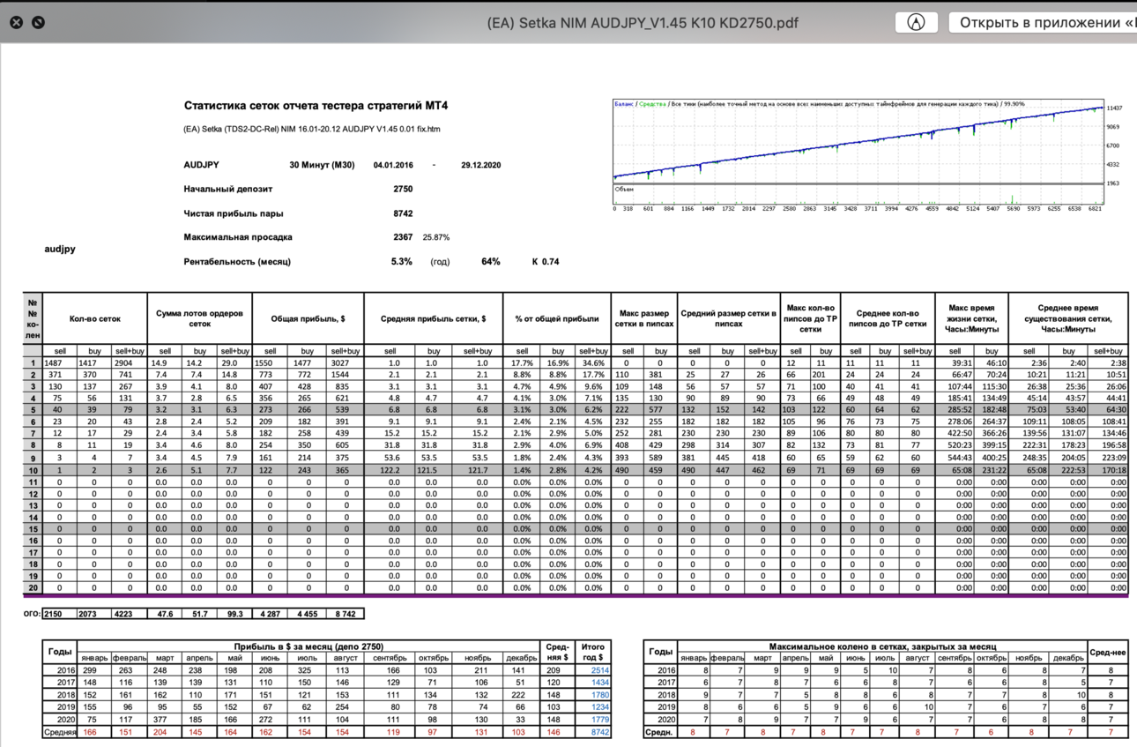Screen dimensions: 1137x747
Task: Click the Markup pen icon button
Action: pos(916,23)
